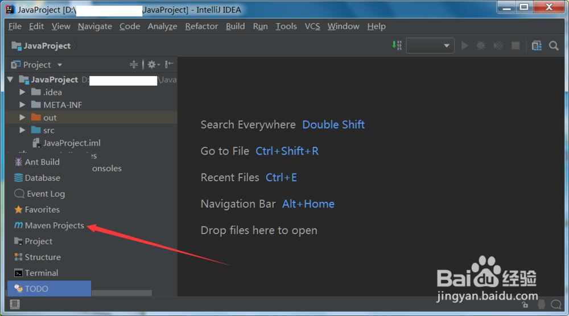
Task: Open the Navigate menu
Action: 94,27
